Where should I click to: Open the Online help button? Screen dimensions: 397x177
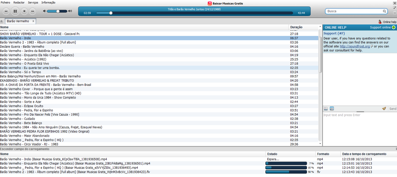(x=387, y=22)
